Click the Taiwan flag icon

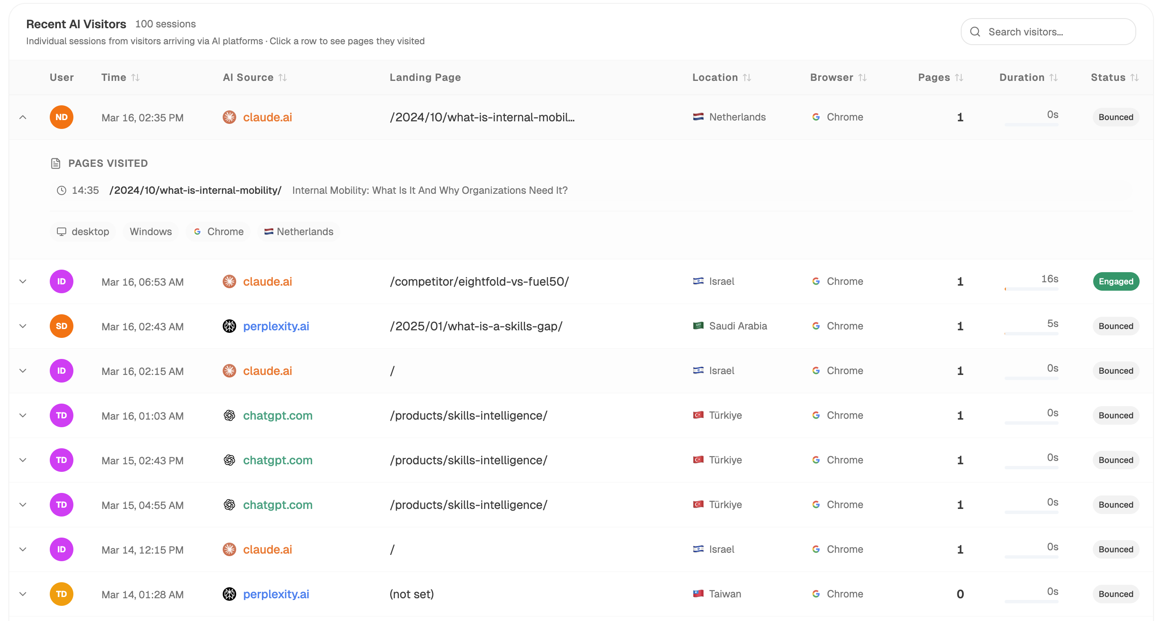pyautogui.click(x=698, y=594)
